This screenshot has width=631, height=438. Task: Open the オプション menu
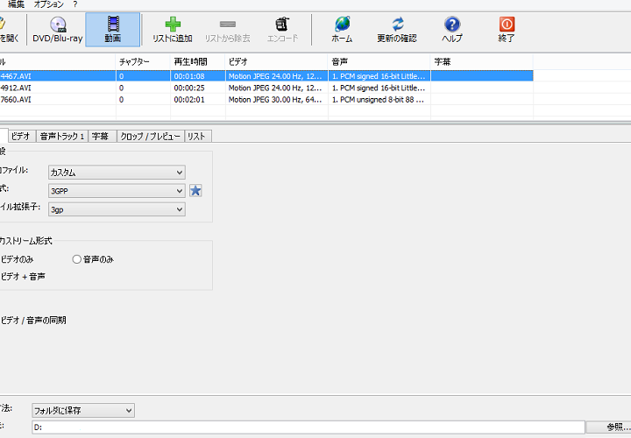tap(48, 4)
